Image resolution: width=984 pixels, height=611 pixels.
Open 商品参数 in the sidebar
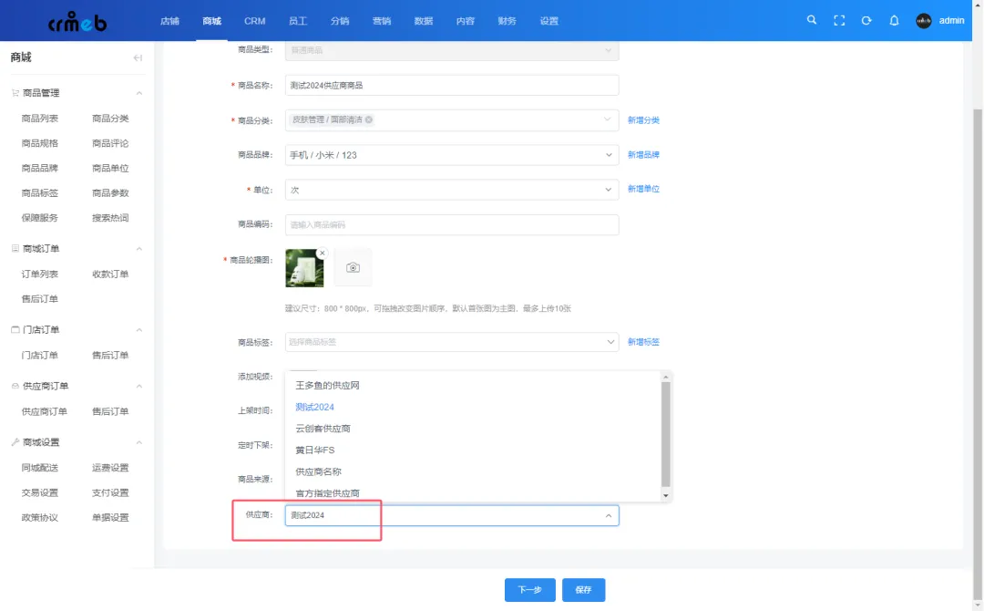(110, 192)
